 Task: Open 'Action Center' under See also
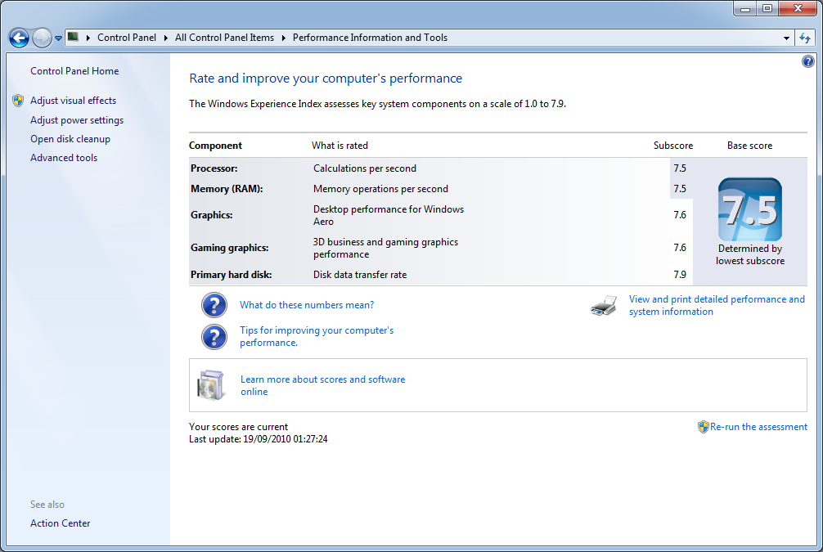(x=60, y=523)
